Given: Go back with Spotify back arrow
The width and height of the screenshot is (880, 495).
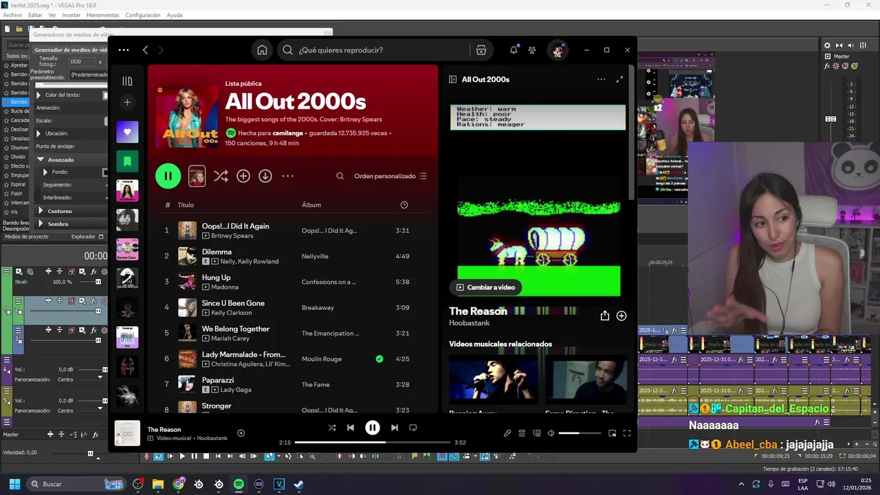Looking at the screenshot, I should tap(146, 50).
